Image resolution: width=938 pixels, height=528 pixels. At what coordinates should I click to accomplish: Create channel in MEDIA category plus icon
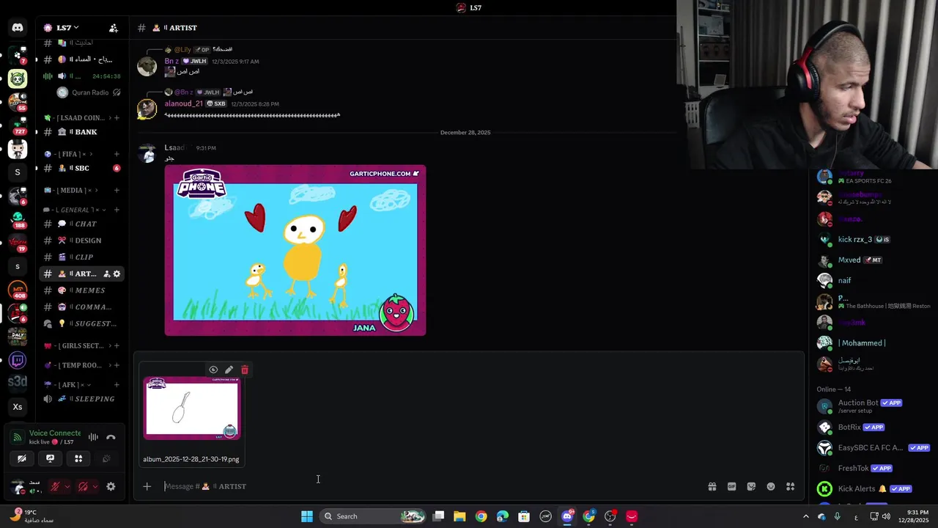click(117, 191)
